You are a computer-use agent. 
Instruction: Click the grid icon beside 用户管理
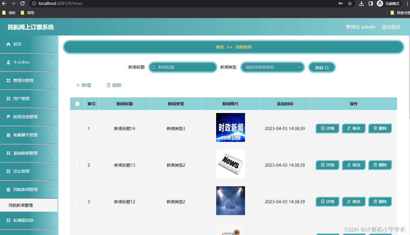coord(8,99)
